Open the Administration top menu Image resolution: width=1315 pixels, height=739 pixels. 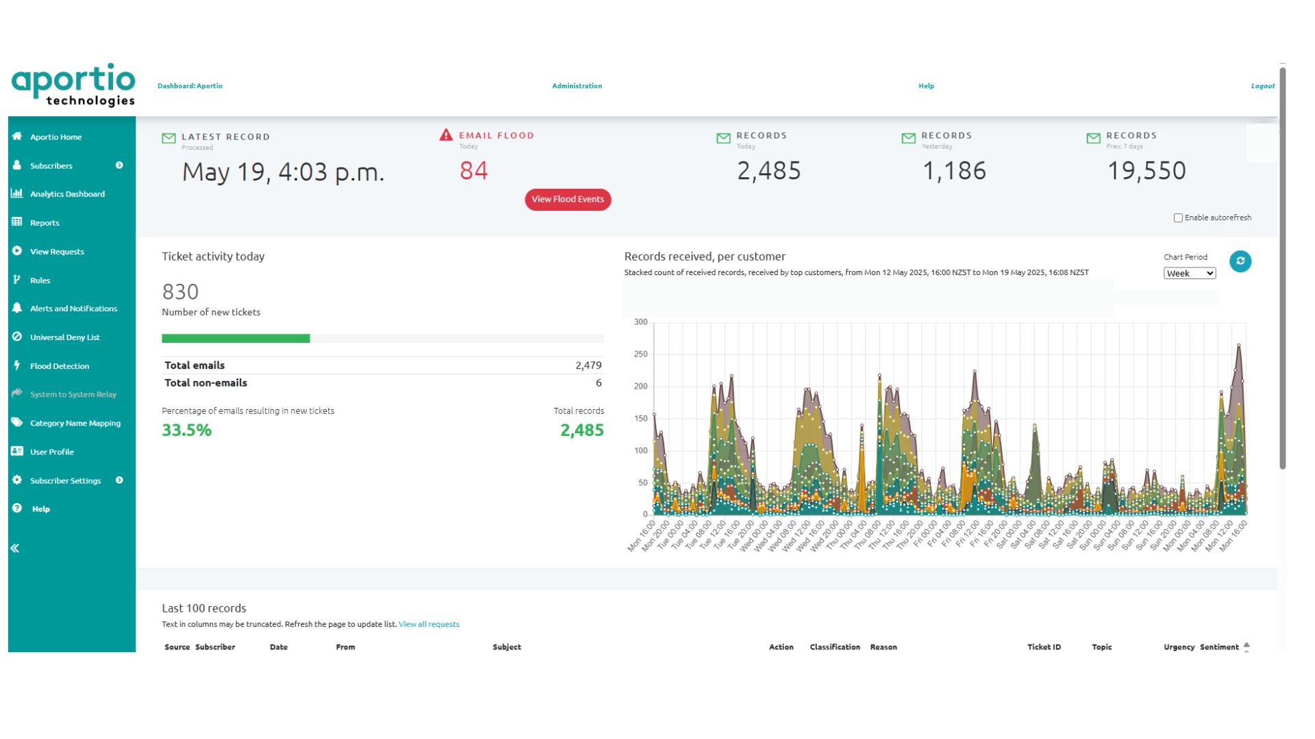pos(577,86)
